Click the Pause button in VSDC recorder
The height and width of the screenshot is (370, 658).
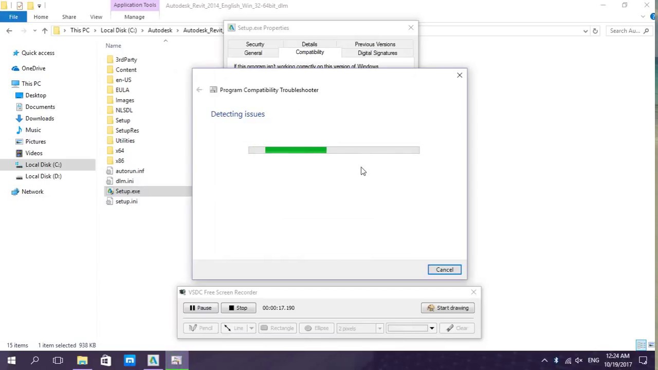200,308
